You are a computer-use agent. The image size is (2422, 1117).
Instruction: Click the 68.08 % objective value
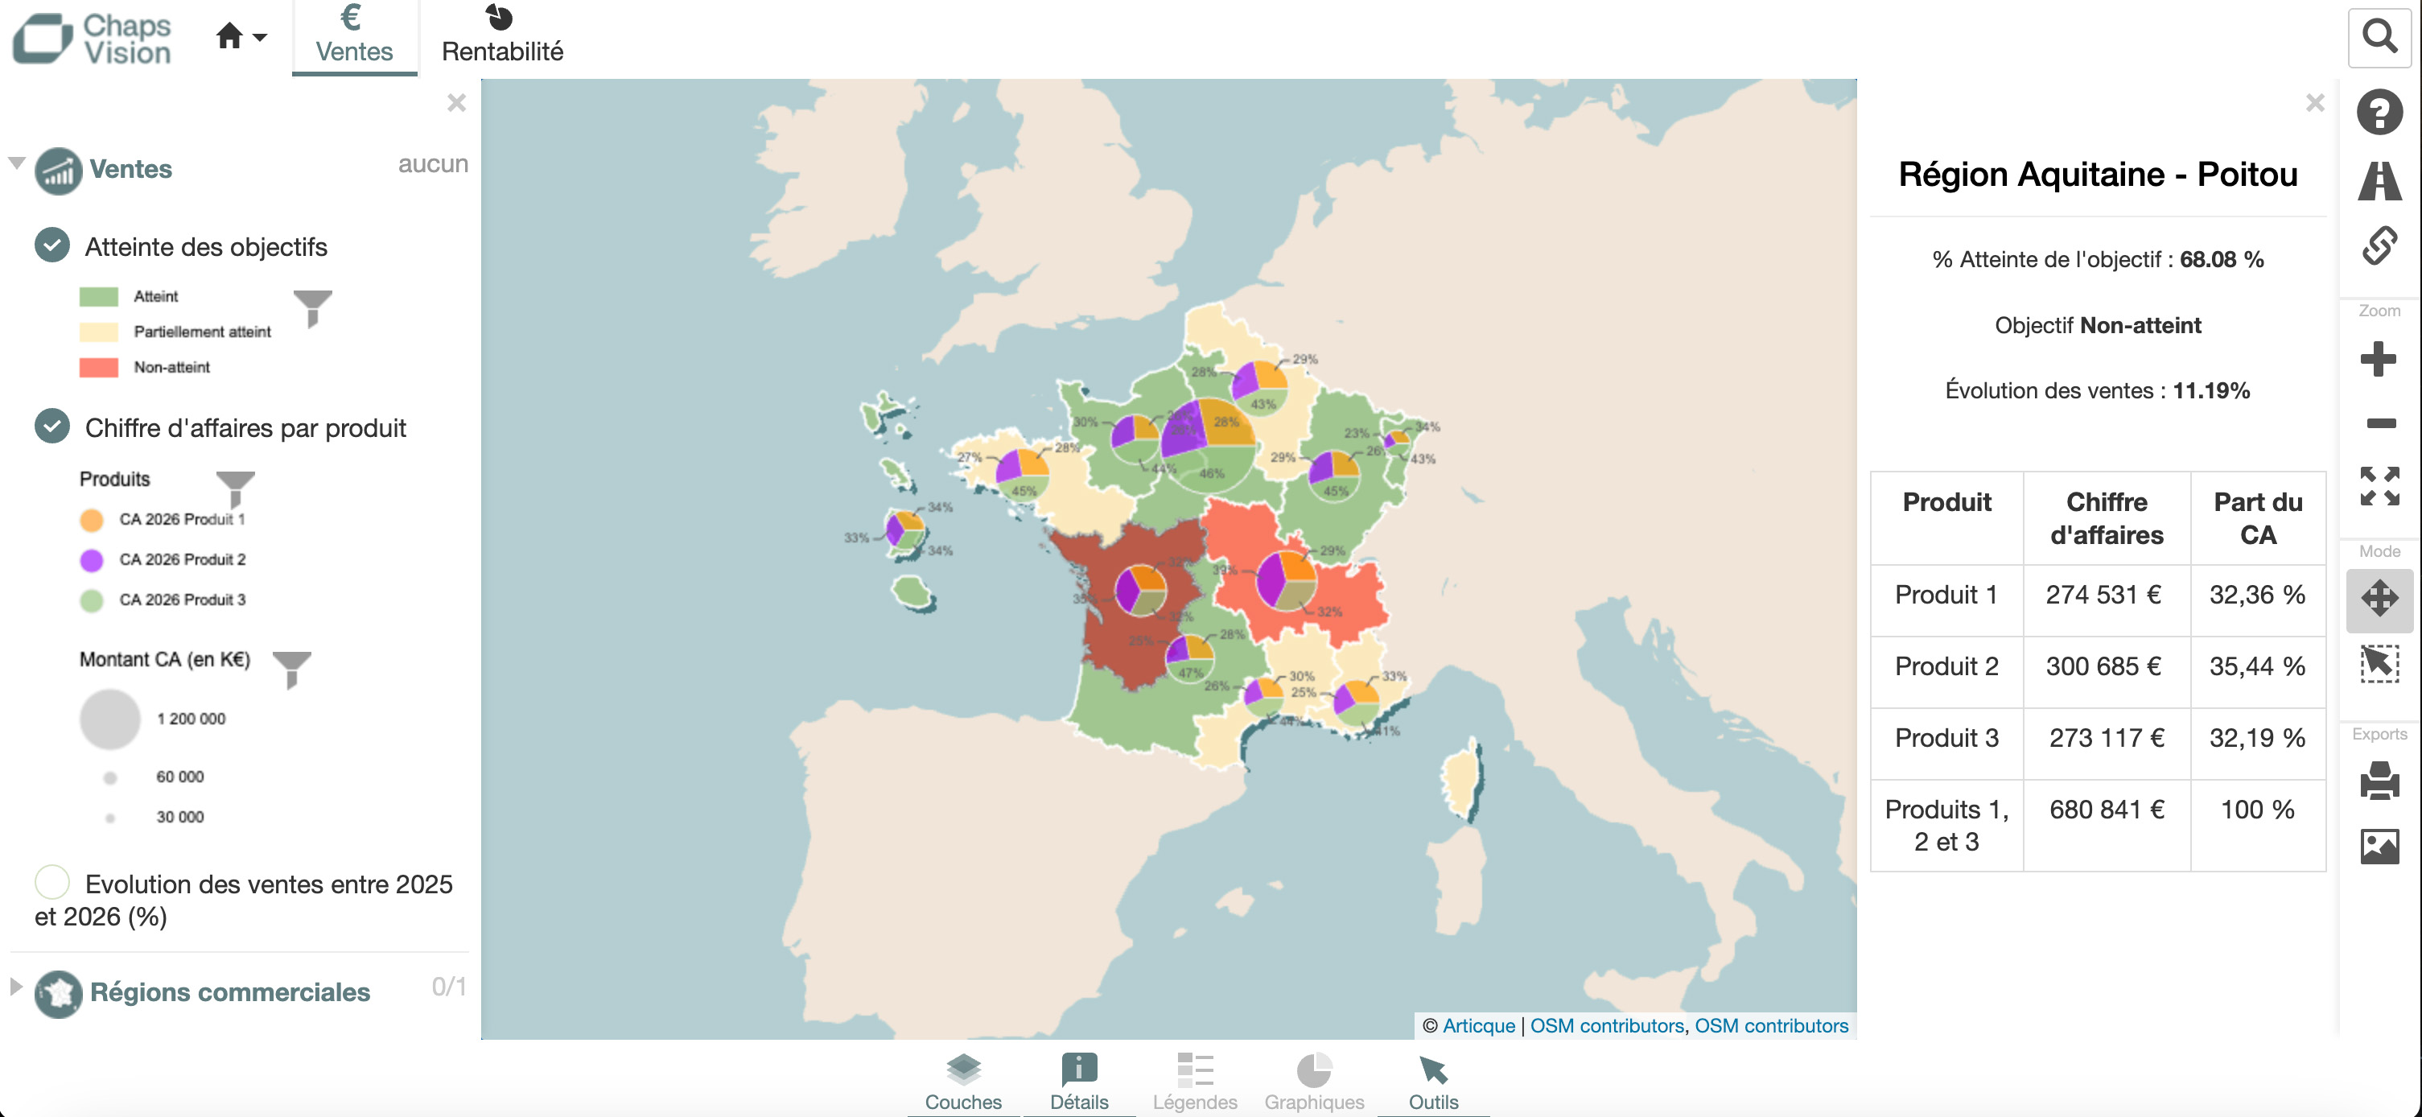tap(2222, 259)
